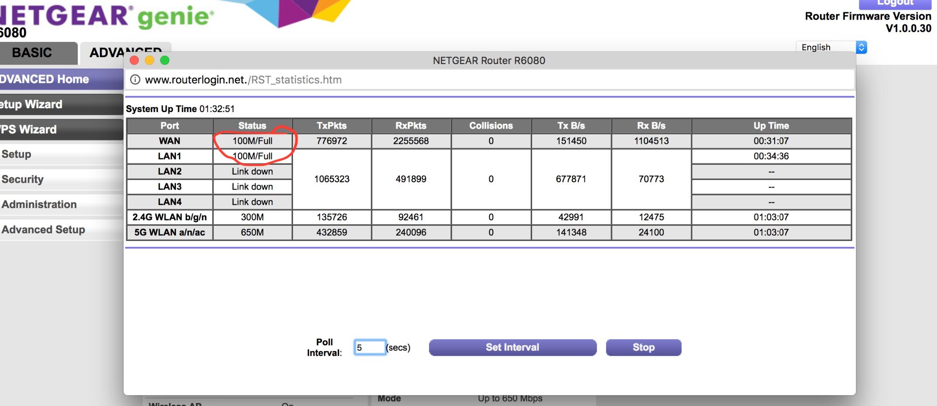Select the LAN4 port row label
Screen dimensions: 937x406
(x=170, y=202)
